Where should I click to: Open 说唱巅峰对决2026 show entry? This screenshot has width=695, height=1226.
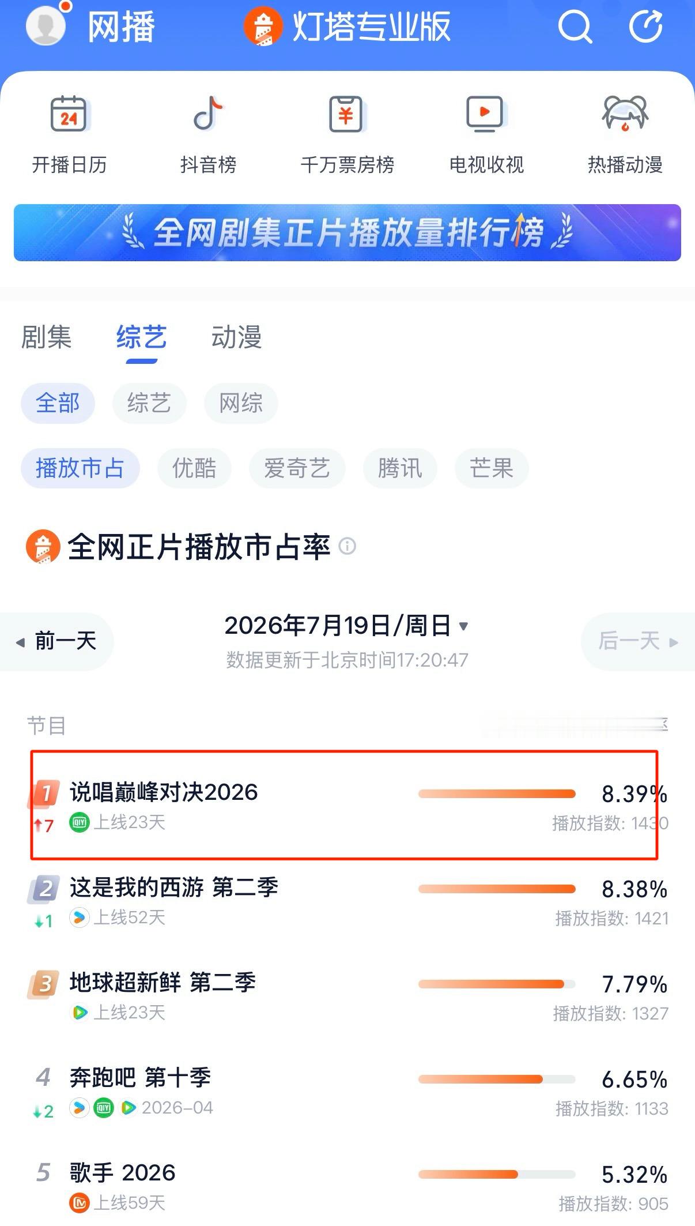[x=345, y=805]
